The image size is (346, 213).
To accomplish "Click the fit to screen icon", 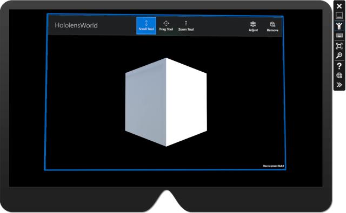I will pyautogui.click(x=339, y=46).
